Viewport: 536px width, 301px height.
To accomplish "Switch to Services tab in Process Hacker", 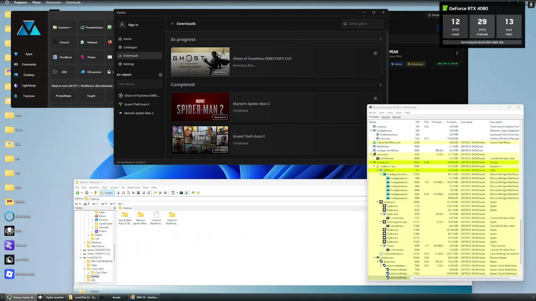I will pos(386,117).
